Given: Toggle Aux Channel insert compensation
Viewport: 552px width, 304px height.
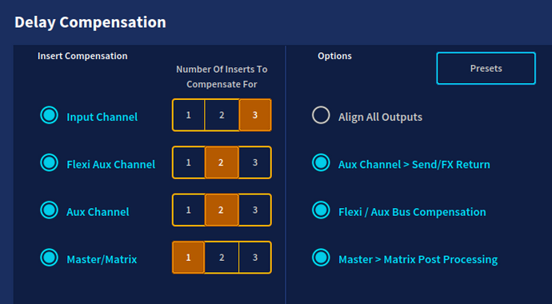Looking at the screenshot, I should point(49,210).
